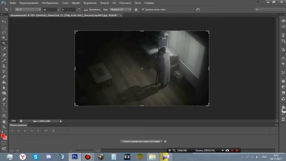Screen dimensions: 286x161
Task: Reset the crop with undo arrow
Action: click(x=198, y=9)
